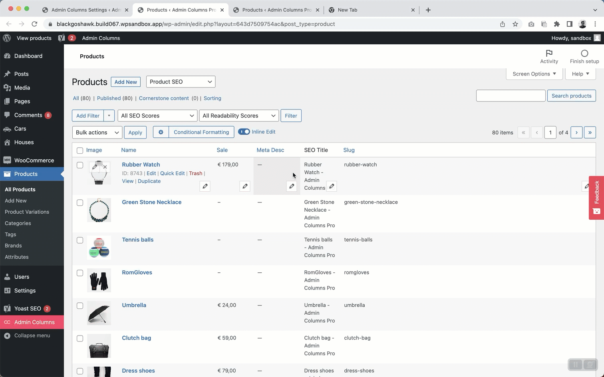Open the browser tab list chevron

coord(595,10)
